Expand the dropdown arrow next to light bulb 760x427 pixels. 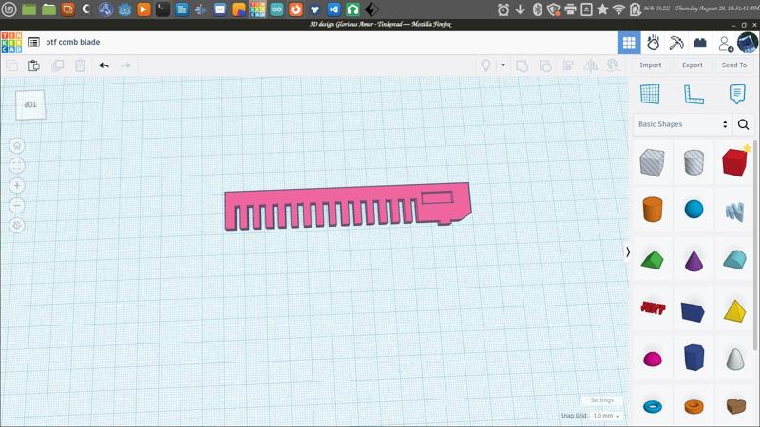503,65
